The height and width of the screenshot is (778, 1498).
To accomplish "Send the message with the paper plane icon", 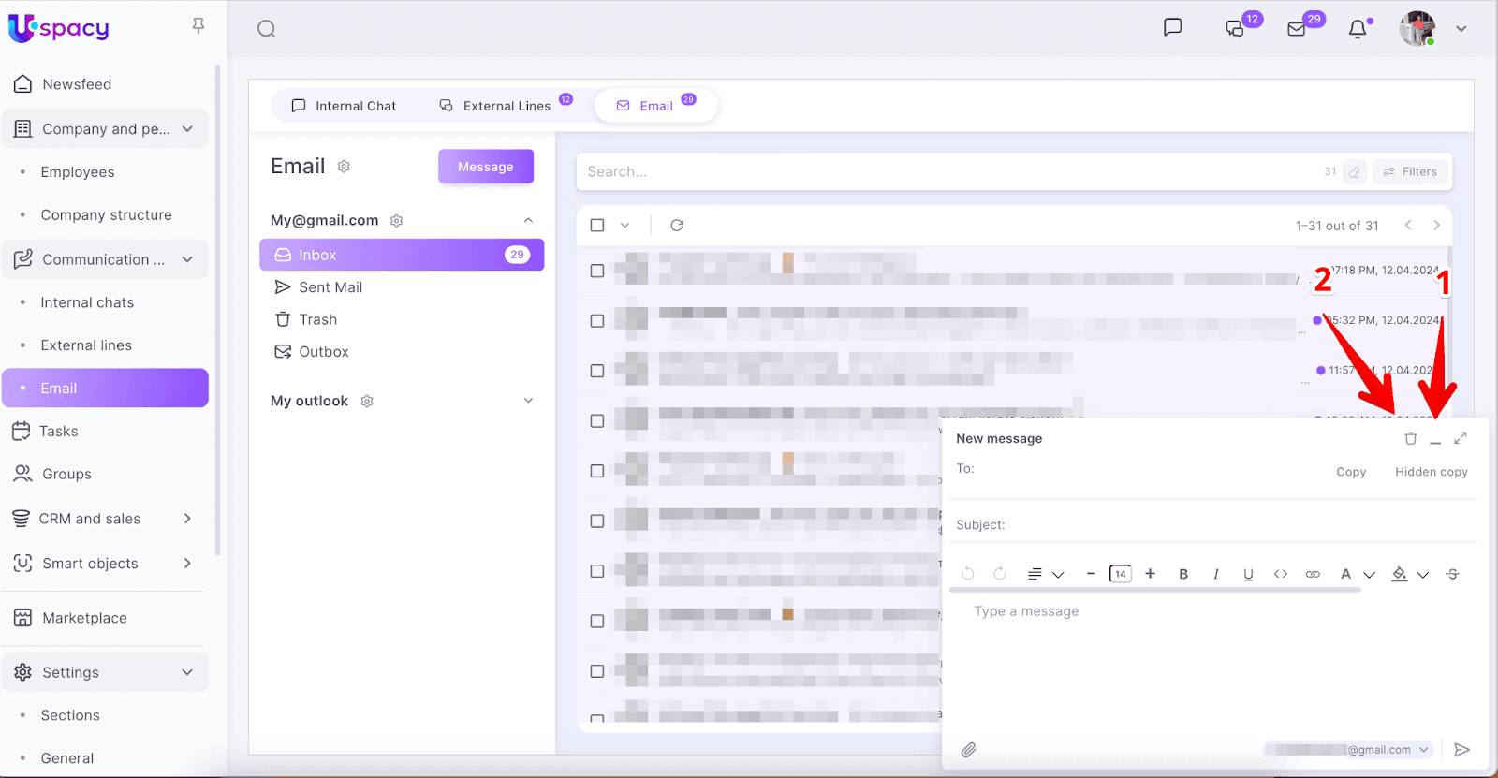I will coord(1461,750).
